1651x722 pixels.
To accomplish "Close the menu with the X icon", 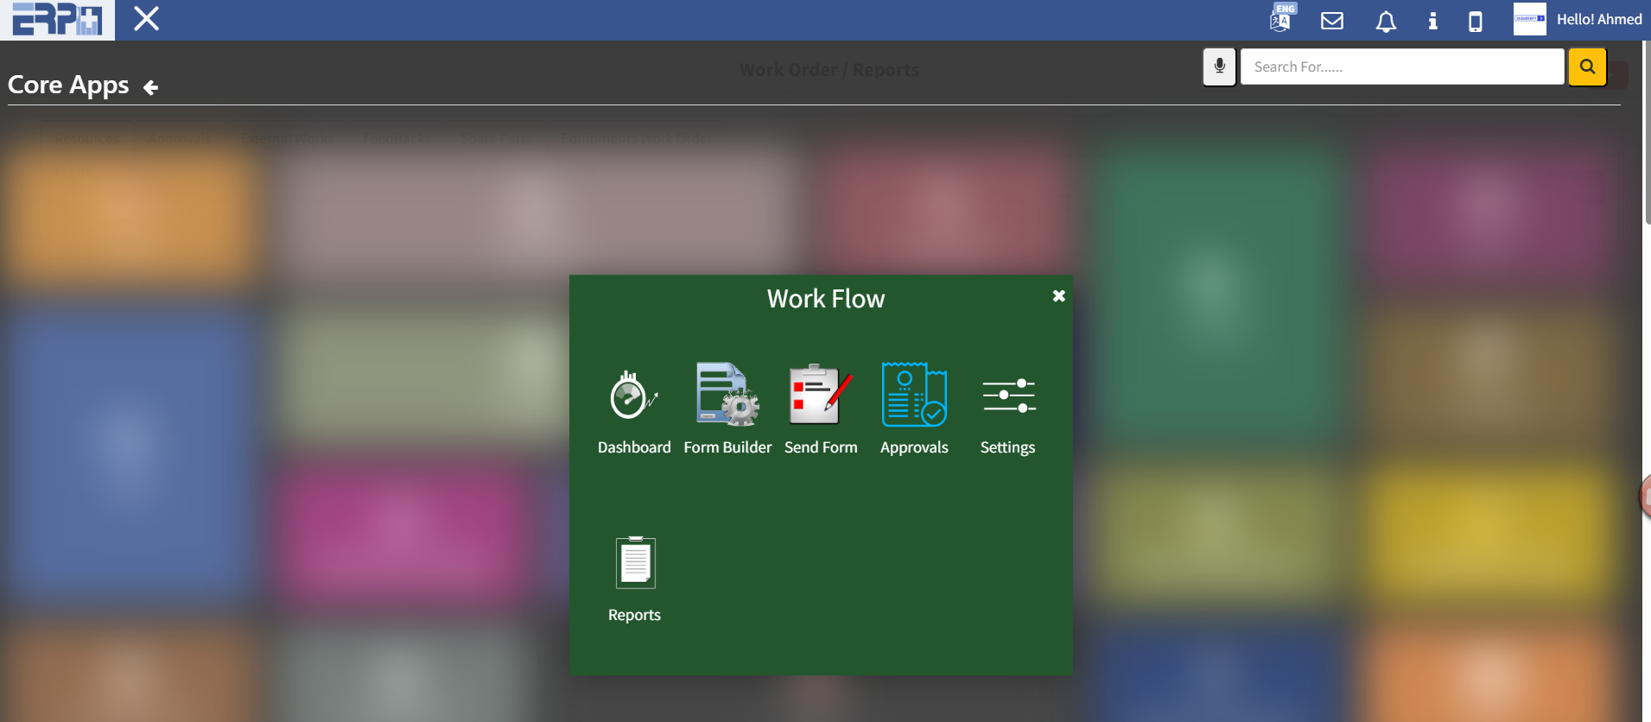I will point(147,19).
